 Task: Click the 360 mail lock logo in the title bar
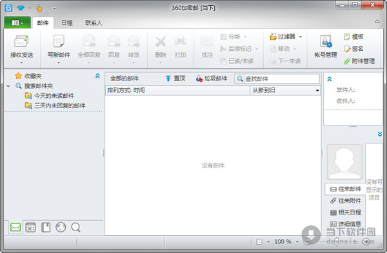(8, 8)
